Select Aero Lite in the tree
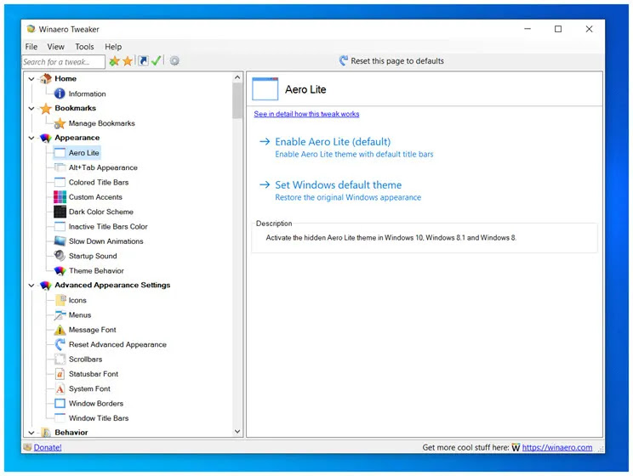 coord(83,153)
